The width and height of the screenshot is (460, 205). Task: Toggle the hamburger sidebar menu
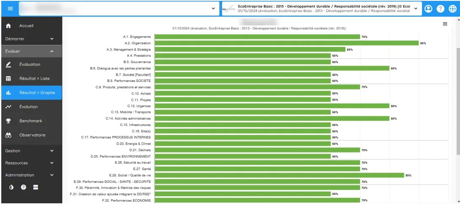10,8
